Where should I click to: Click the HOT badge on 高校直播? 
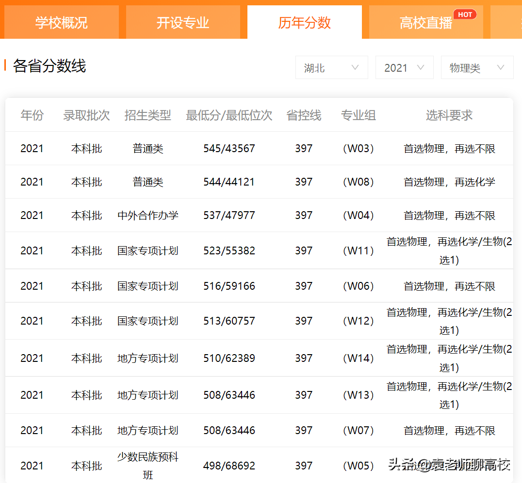pos(465,14)
